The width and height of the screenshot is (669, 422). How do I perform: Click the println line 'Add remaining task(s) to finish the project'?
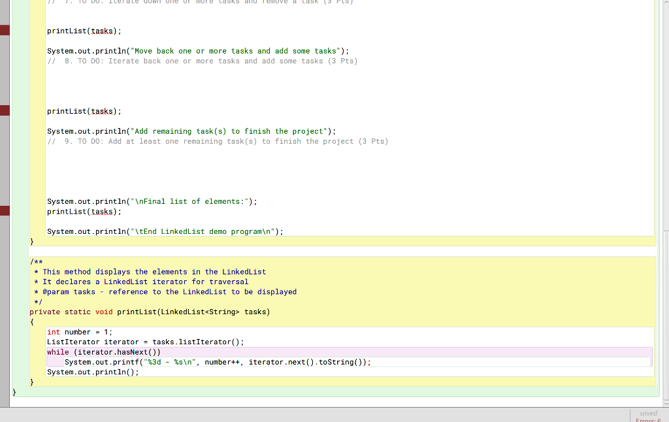(x=191, y=131)
